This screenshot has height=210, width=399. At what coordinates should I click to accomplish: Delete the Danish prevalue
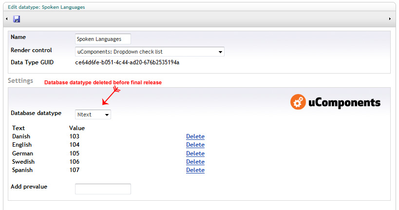pos(195,136)
